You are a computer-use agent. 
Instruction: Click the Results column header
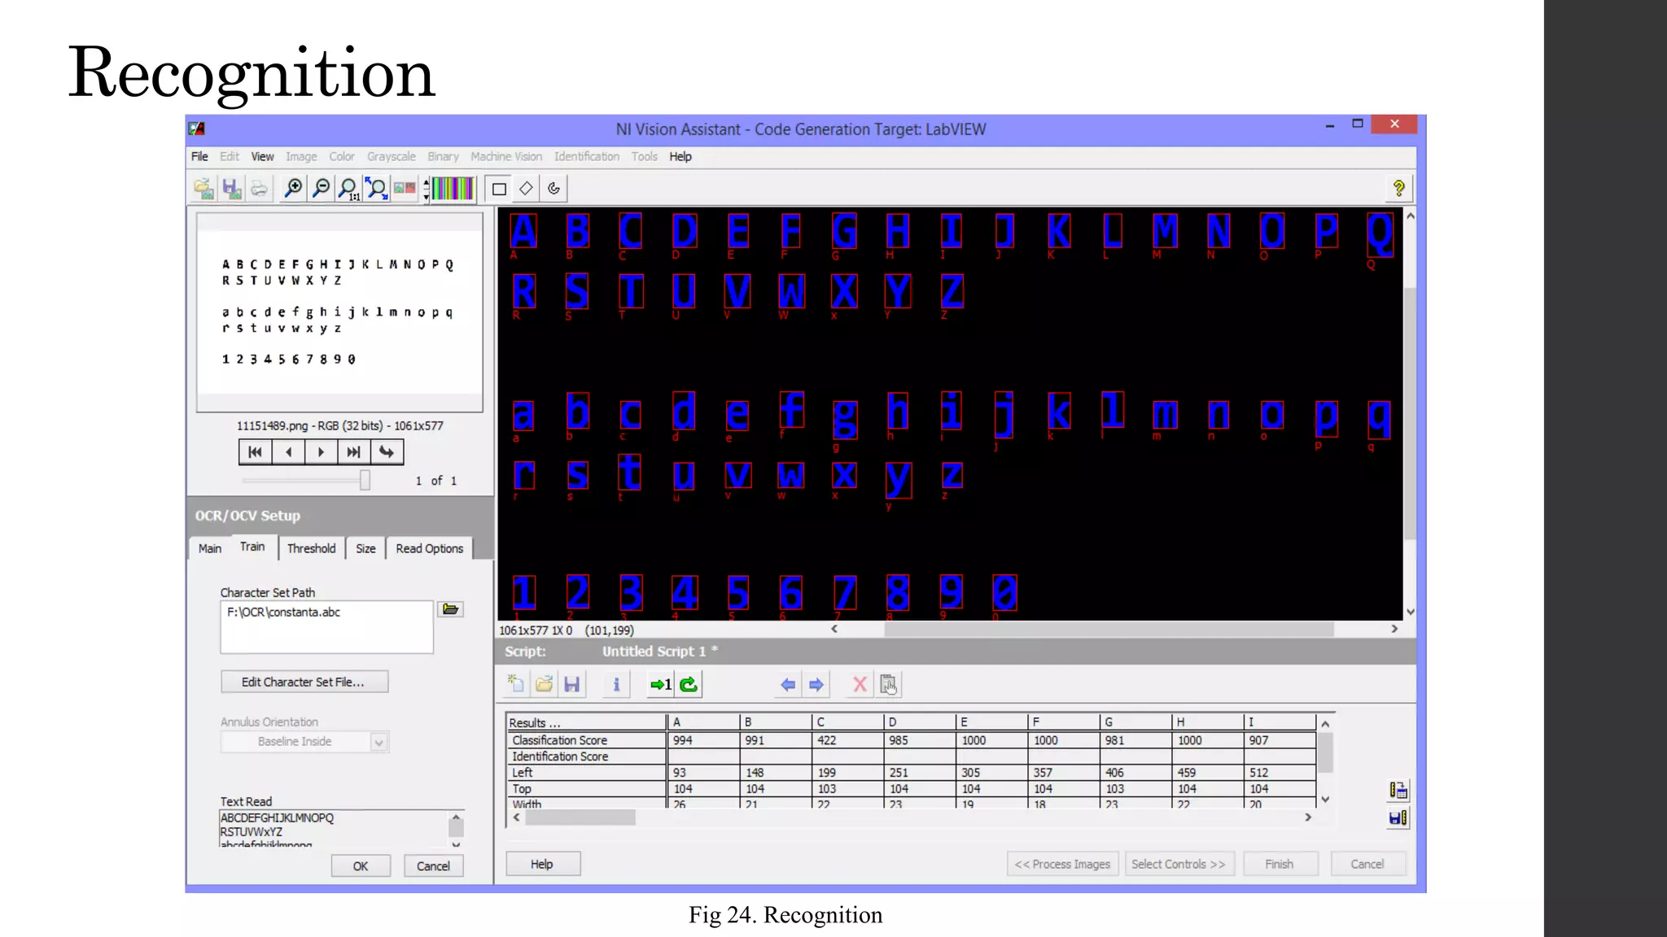click(586, 722)
